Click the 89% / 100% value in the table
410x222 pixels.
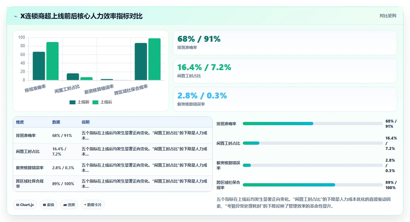[63, 184]
